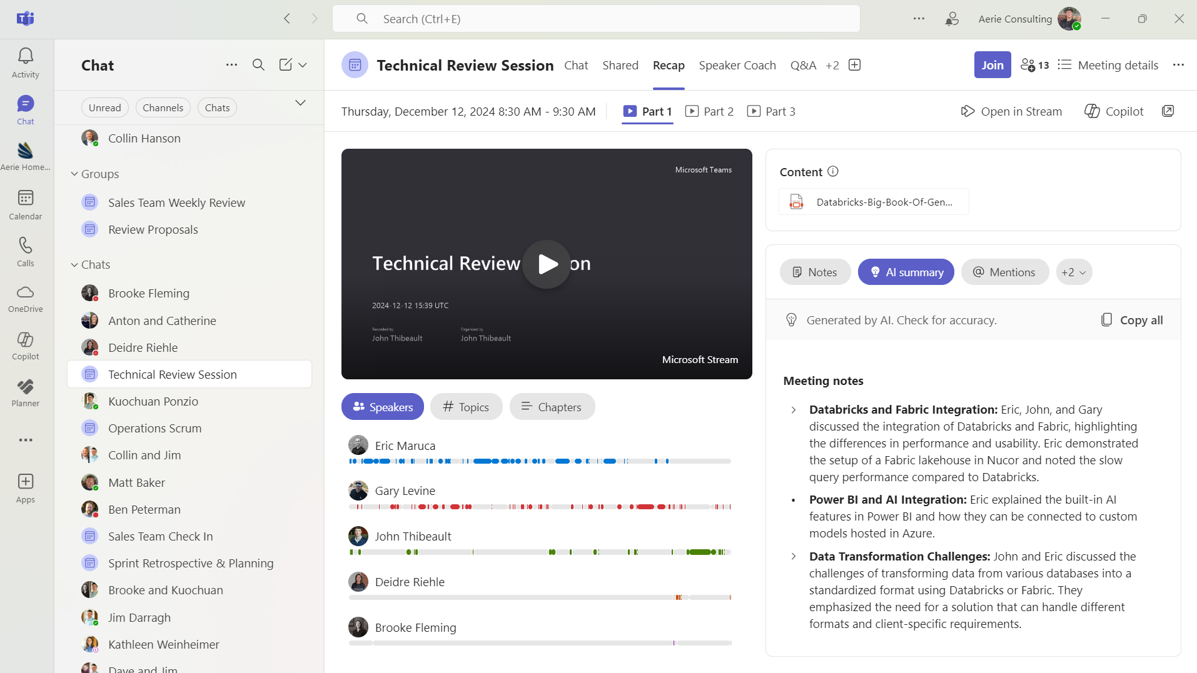This screenshot has height=673, width=1197.
Task: Open new chat options dropdown arrow
Action: click(x=303, y=65)
